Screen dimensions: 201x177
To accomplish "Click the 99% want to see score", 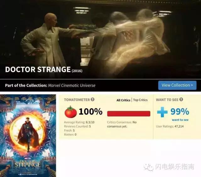I will coord(180,111).
